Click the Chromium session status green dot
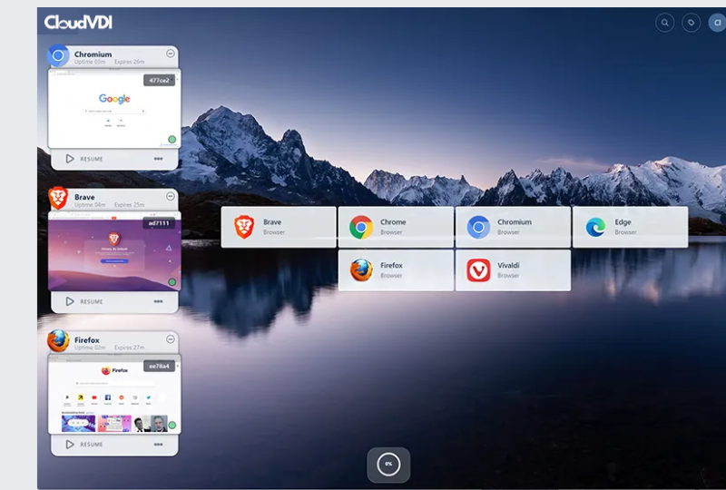Screen dimensions: 726x490 tap(172, 140)
